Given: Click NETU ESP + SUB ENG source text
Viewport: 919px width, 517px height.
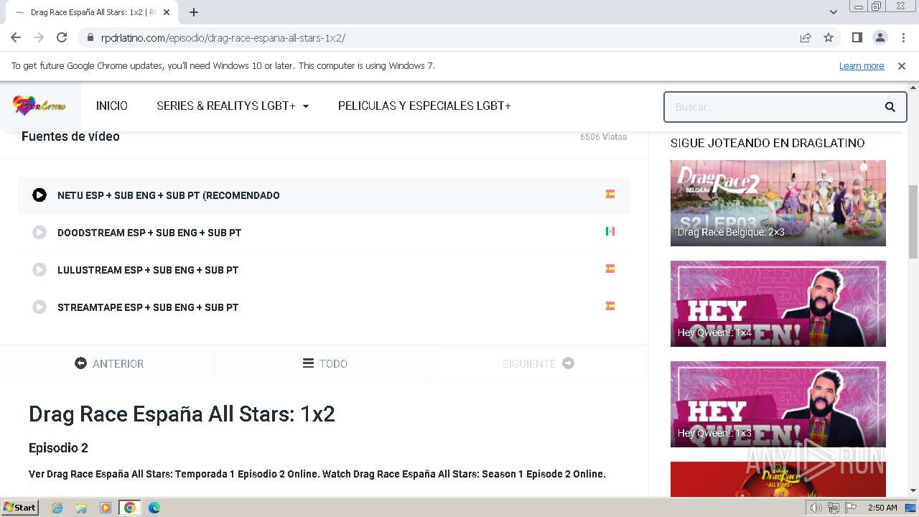Looking at the screenshot, I should point(169,195).
